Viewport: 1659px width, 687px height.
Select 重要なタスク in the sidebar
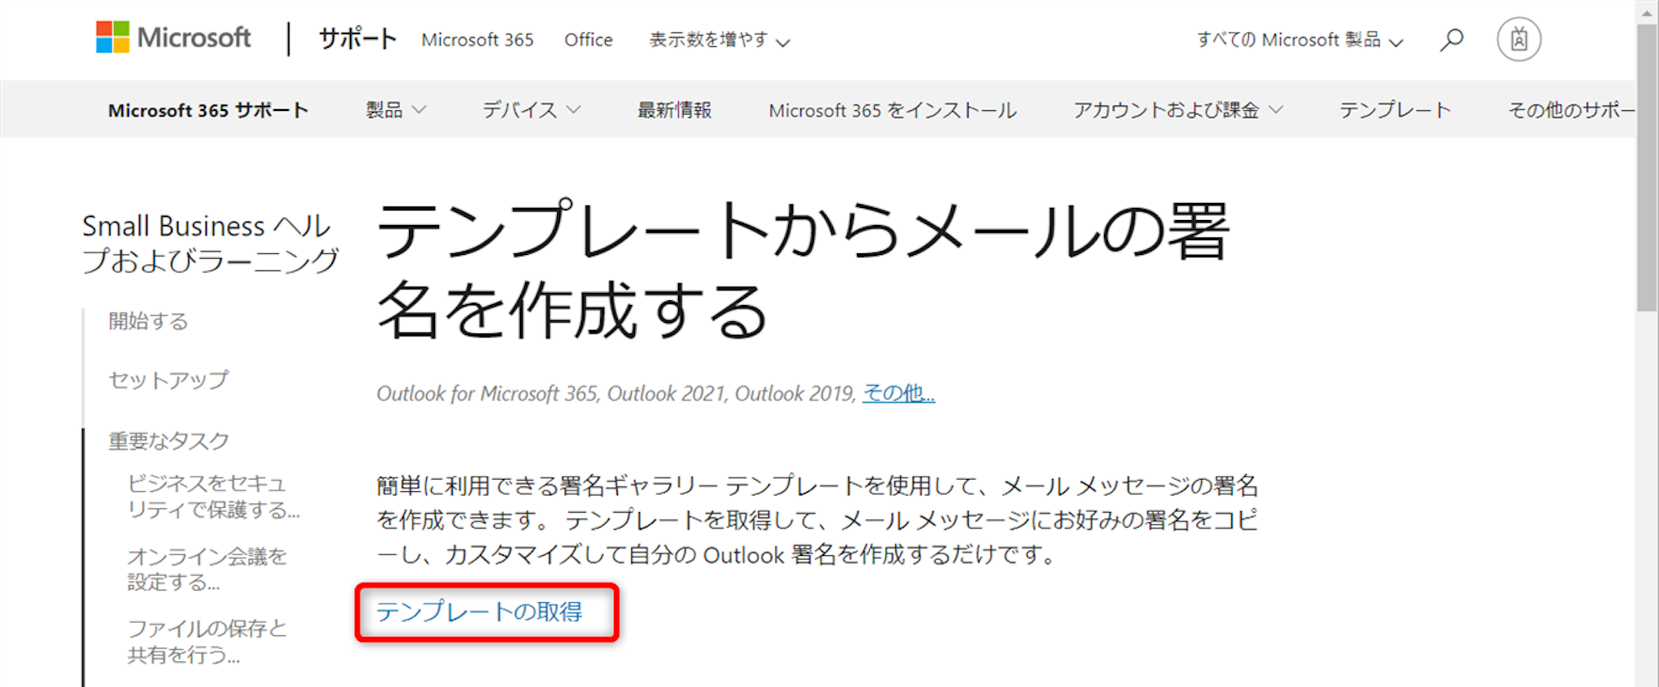coord(168,441)
